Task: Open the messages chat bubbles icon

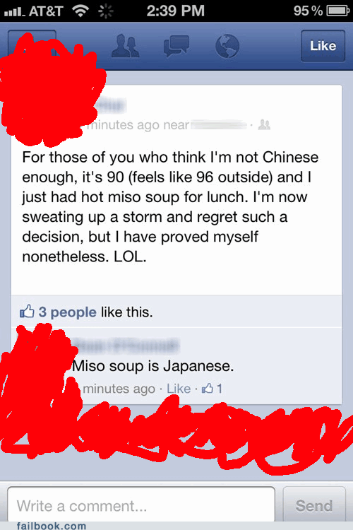Action: pyautogui.click(x=176, y=46)
